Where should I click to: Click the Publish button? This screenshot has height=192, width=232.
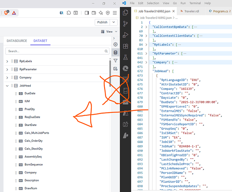(102, 22)
